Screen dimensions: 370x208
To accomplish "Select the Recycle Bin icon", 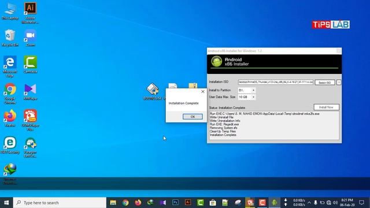I will click(x=10, y=38).
